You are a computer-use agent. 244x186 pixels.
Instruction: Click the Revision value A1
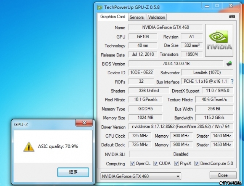coord(191,37)
